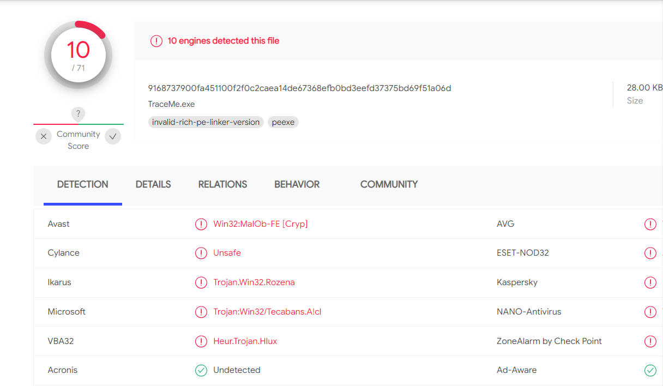Open the DETECTION tab

pyautogui.click(x=83, y=184)
